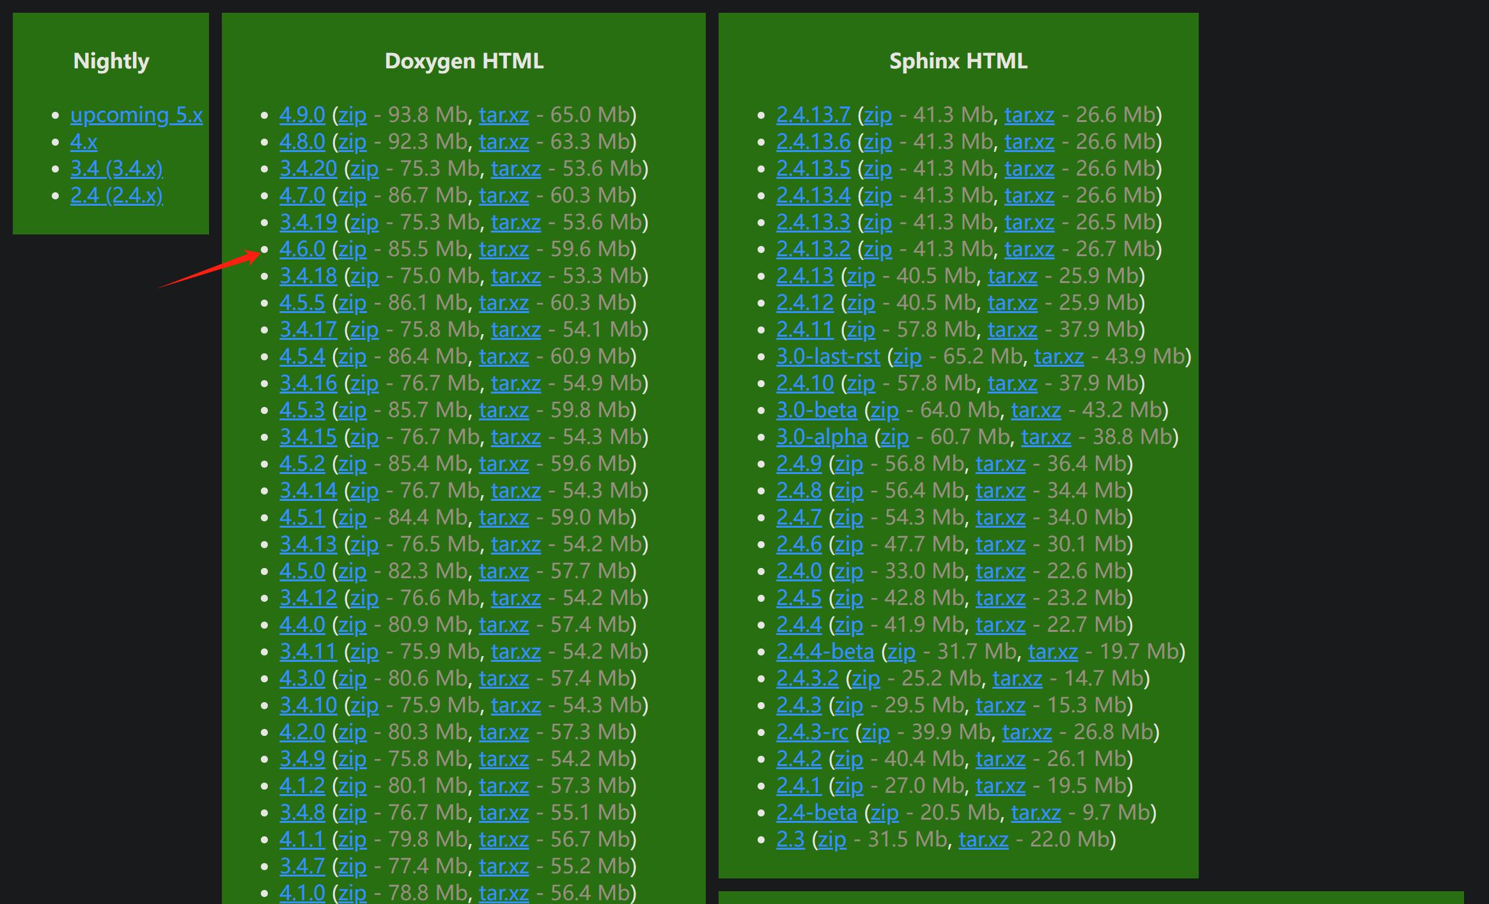The image size is (1489, 904).
Task: Download the tar.xz for Doxygen 4.7.0
Action: (504, 195)
